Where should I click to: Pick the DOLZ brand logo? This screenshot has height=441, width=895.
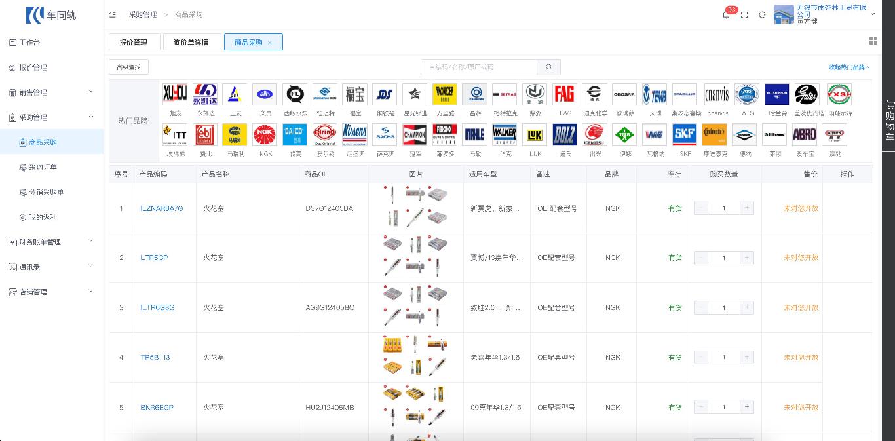point(564,134)
